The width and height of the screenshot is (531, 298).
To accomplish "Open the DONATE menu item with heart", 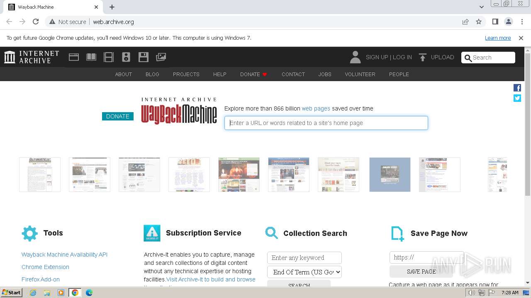I will click(x=253, y=74).
